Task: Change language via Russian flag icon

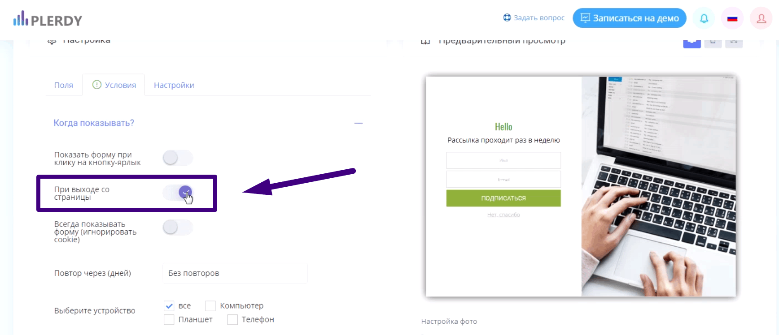Action: point(732,18)
